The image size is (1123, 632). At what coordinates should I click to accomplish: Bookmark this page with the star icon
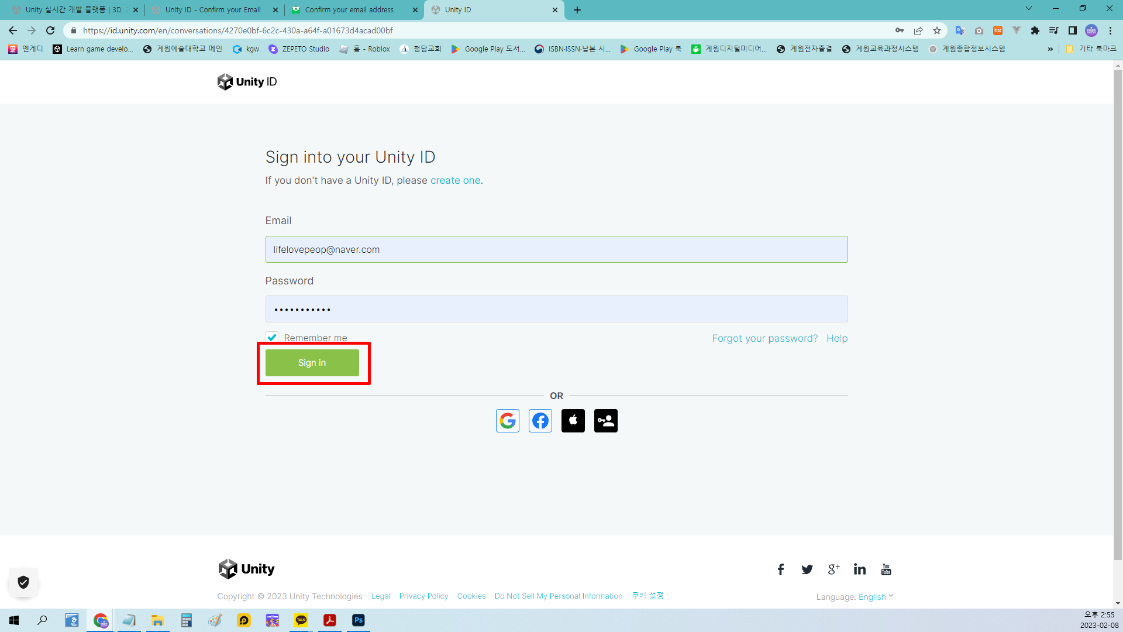[937, 30]
